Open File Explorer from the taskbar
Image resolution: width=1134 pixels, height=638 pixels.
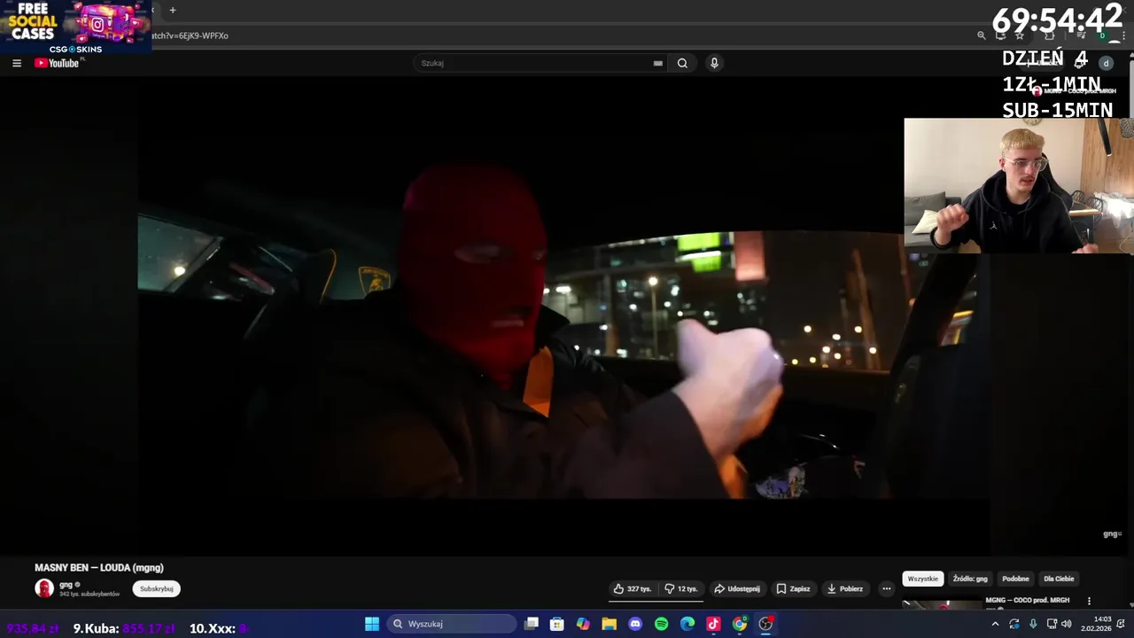[610, 624]
